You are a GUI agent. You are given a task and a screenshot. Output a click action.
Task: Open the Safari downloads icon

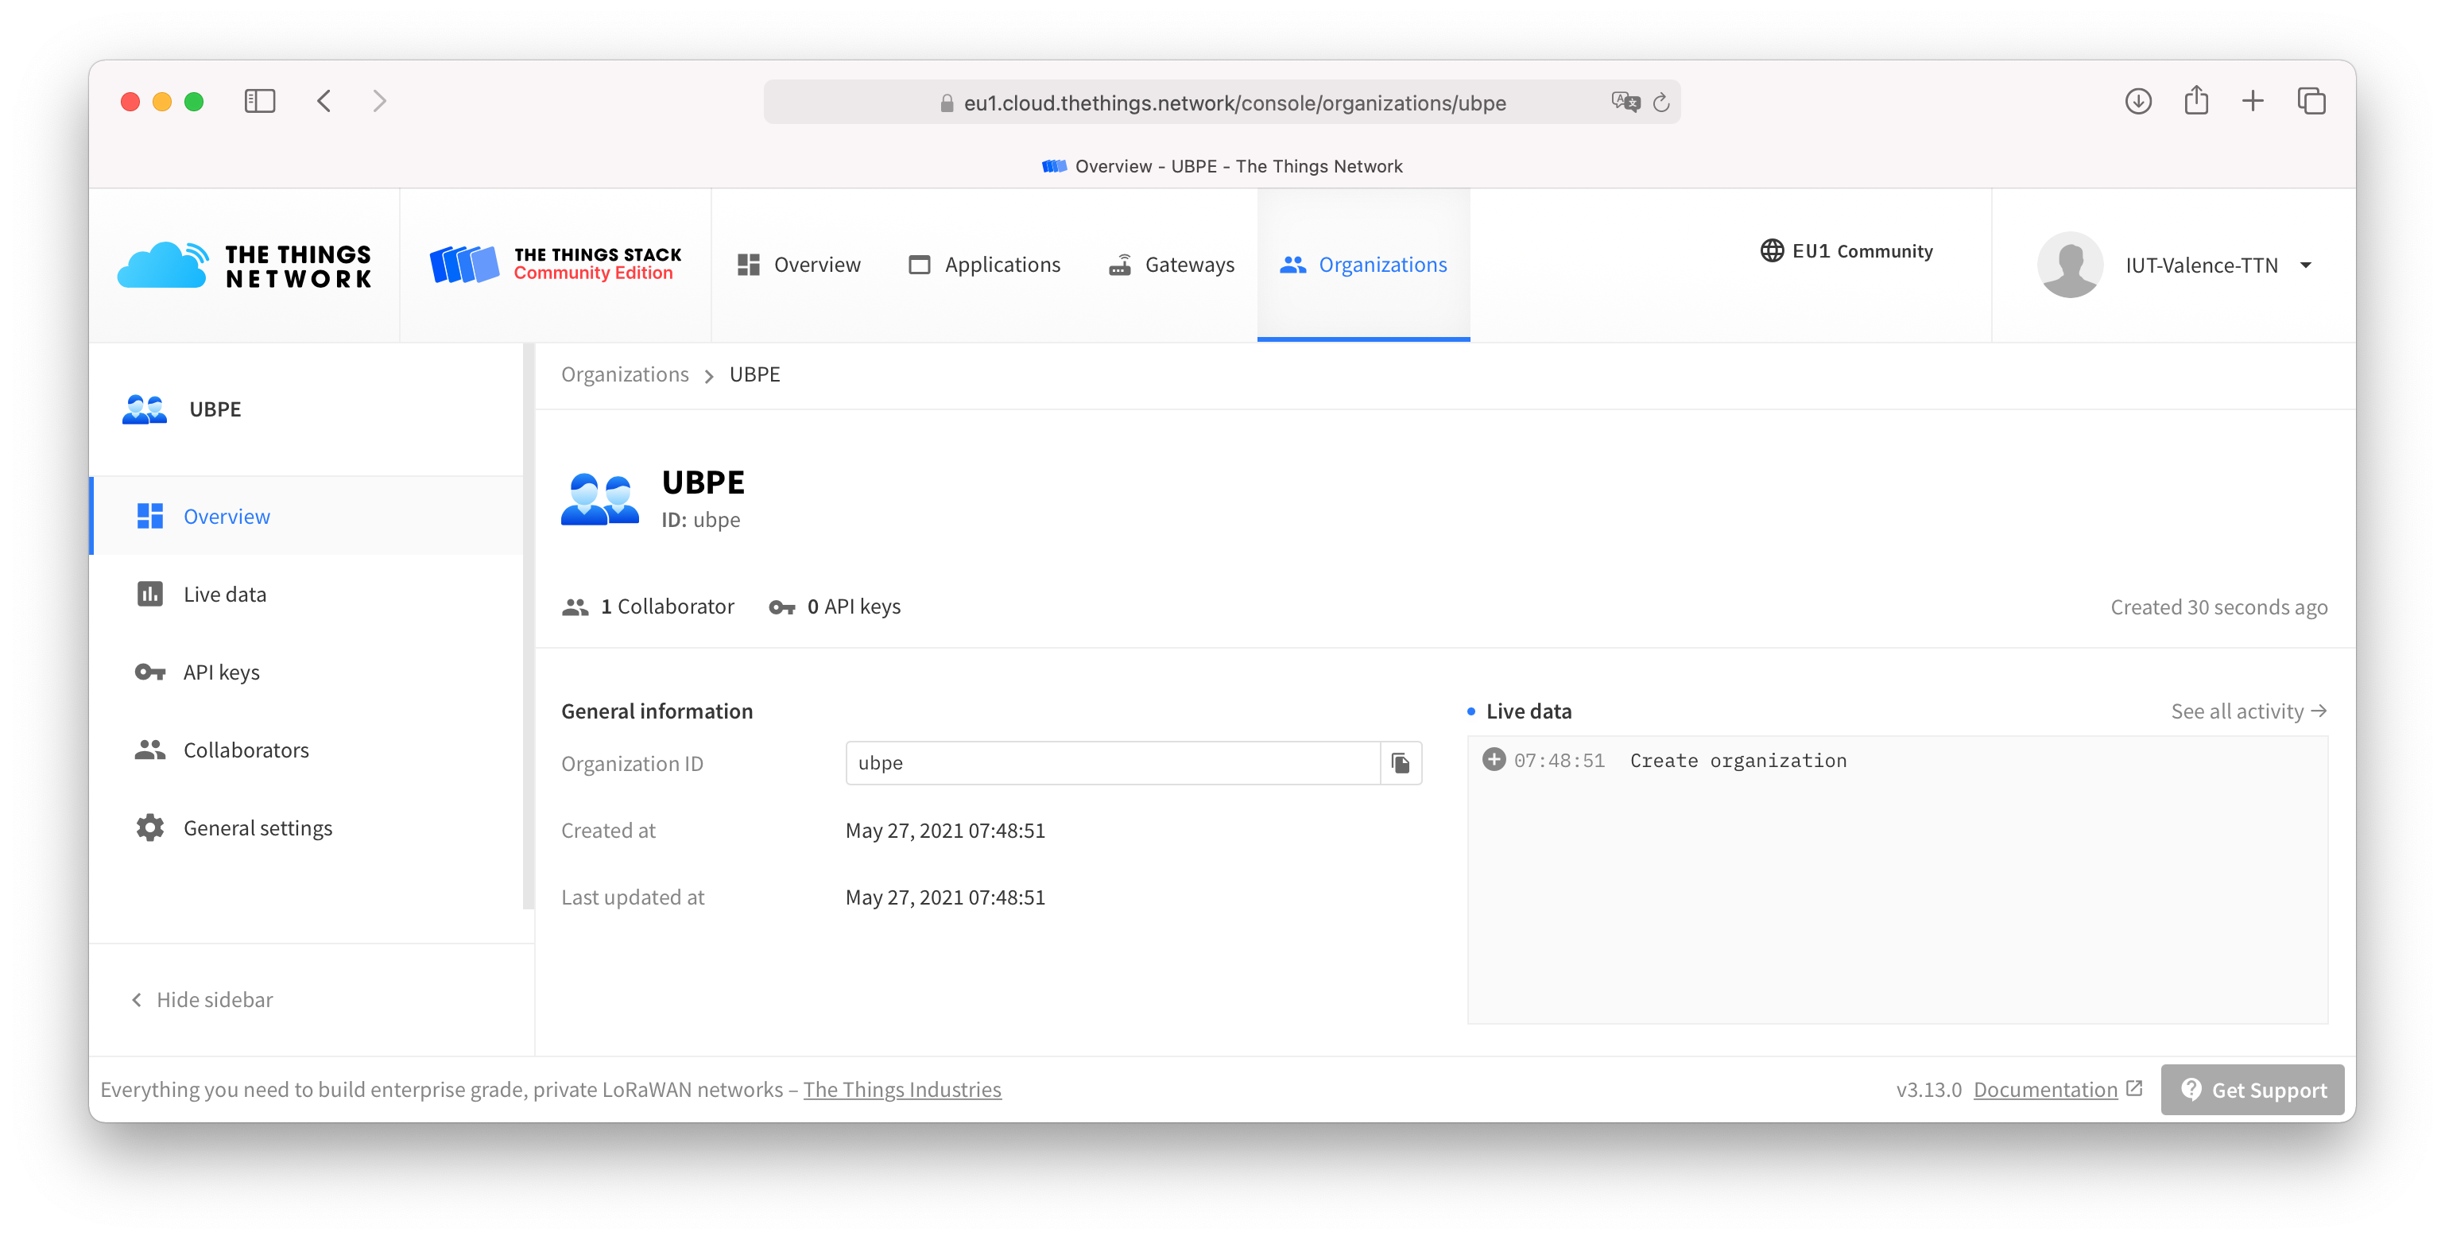tap(2137, 101)
